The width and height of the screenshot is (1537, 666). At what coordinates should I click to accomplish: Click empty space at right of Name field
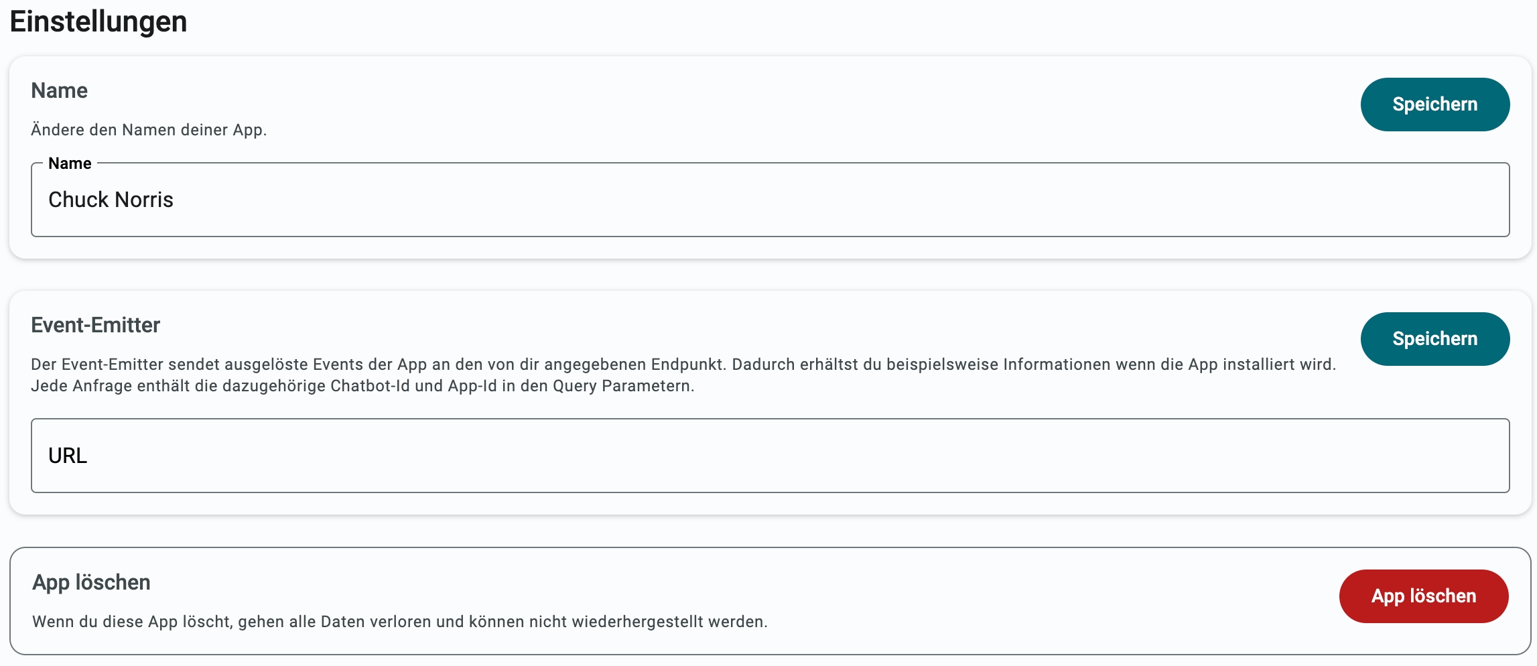[1273, 200]
